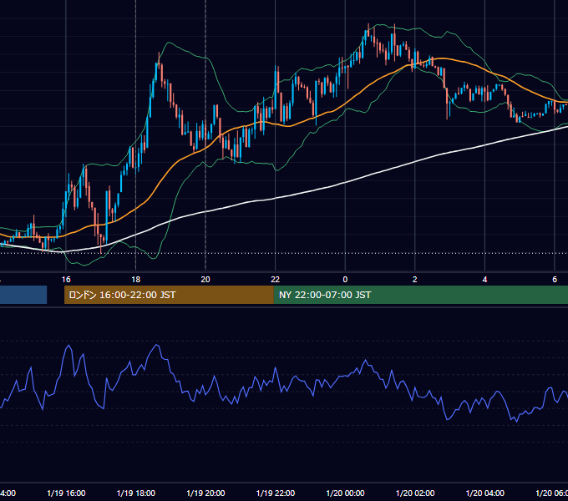Click the 1/20 00:00 date label

(345, 493)
